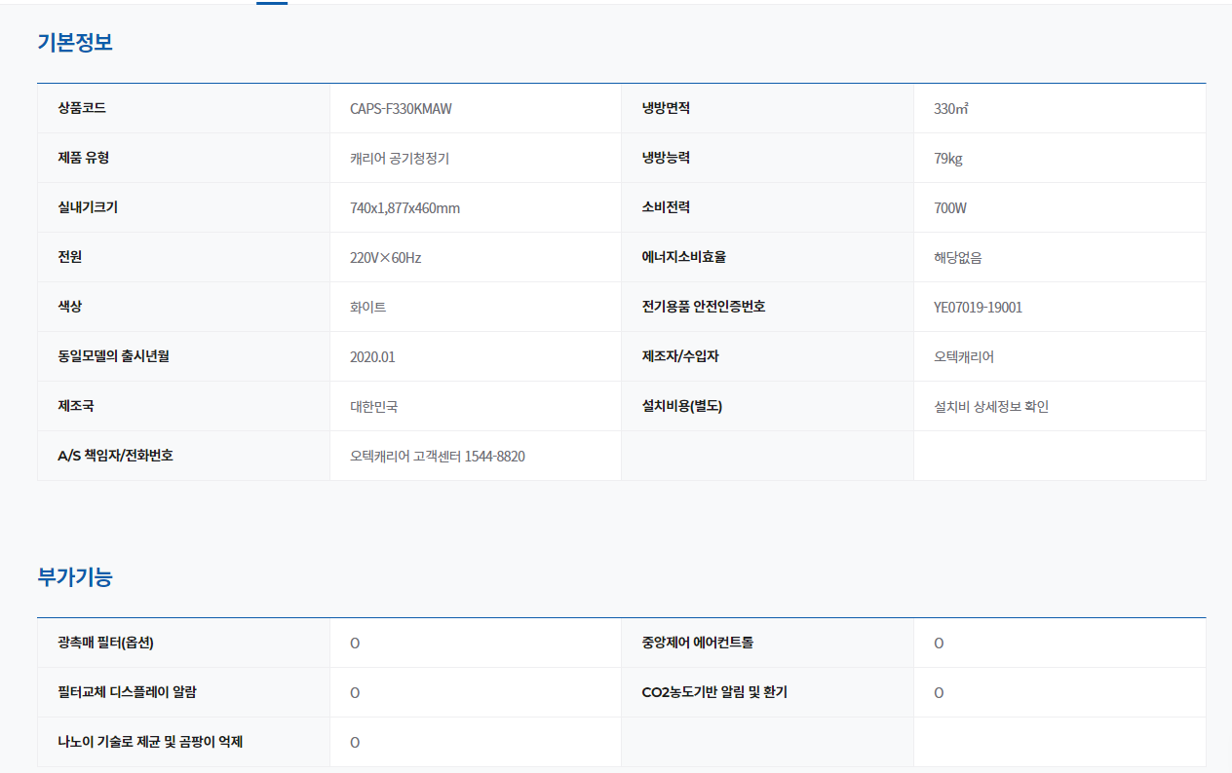Click the active tab's blue underline indicator

point(271,3)
